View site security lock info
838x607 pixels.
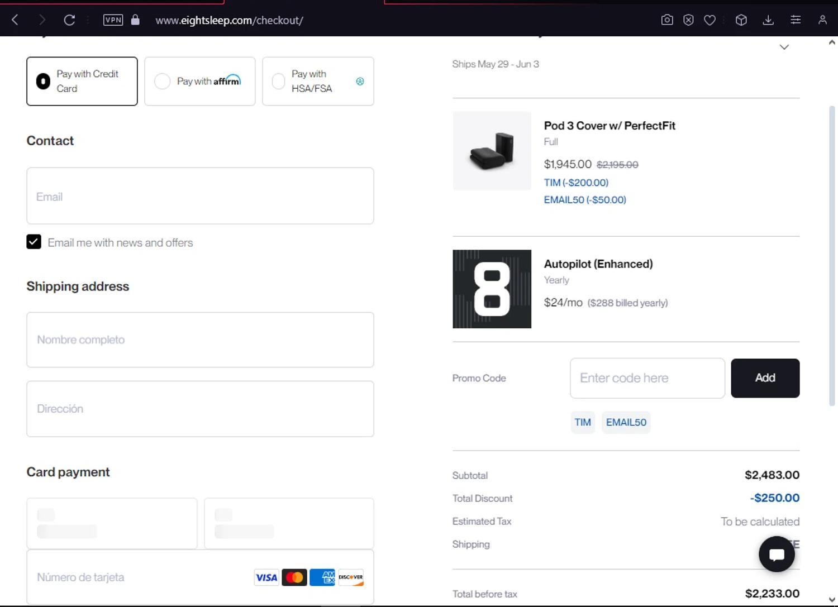click(135, 20)
